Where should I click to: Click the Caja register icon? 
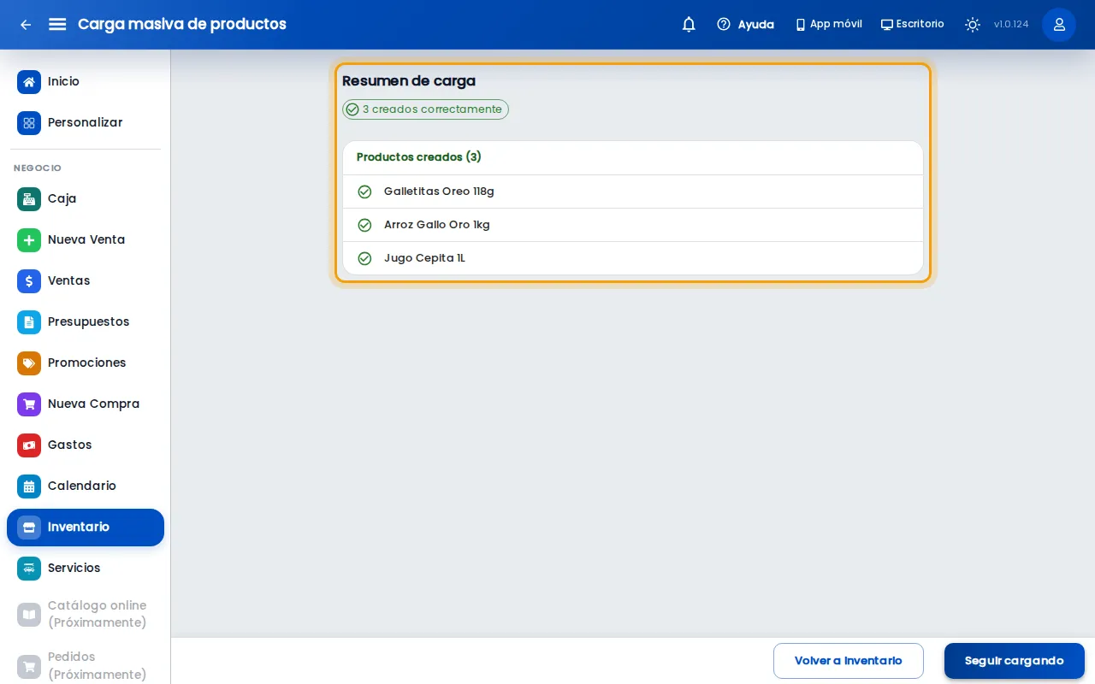(29, 199)
